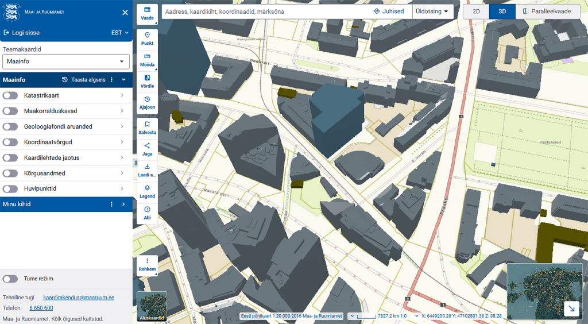Click the Salvesta save tool
Viewport: 588px width, 324px height.
(x=147, y=128)
